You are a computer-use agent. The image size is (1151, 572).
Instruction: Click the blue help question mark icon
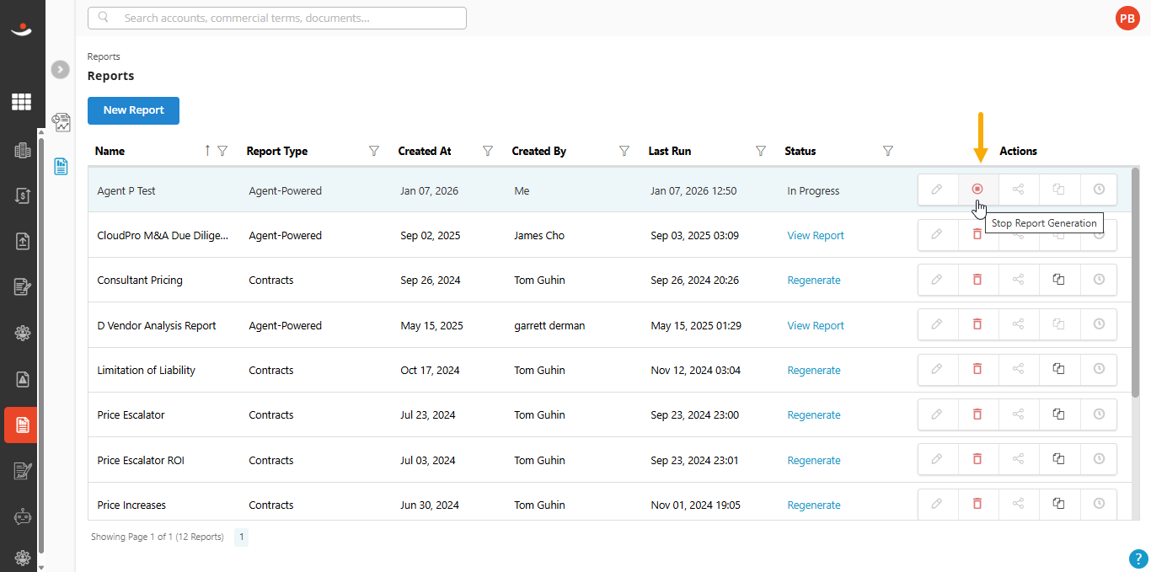1138,559
